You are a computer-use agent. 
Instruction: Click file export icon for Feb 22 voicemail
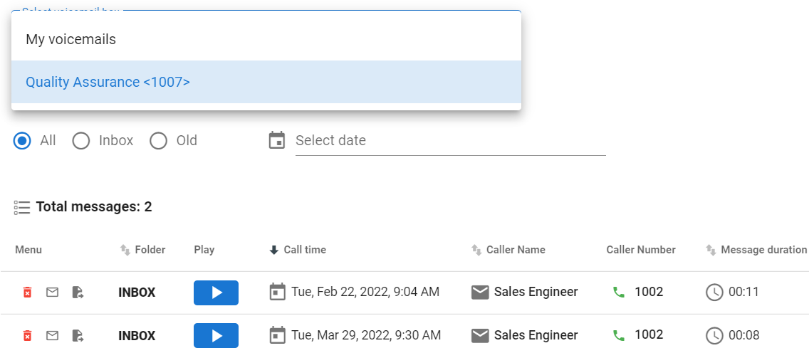point(78,293)
